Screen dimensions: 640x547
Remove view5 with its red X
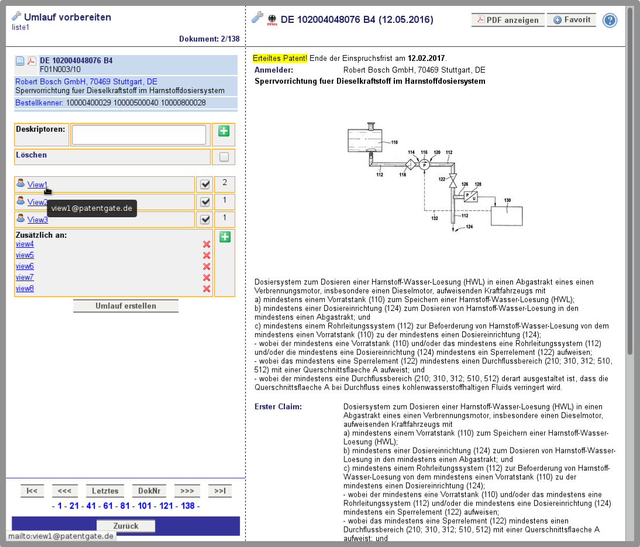(207, 255)
